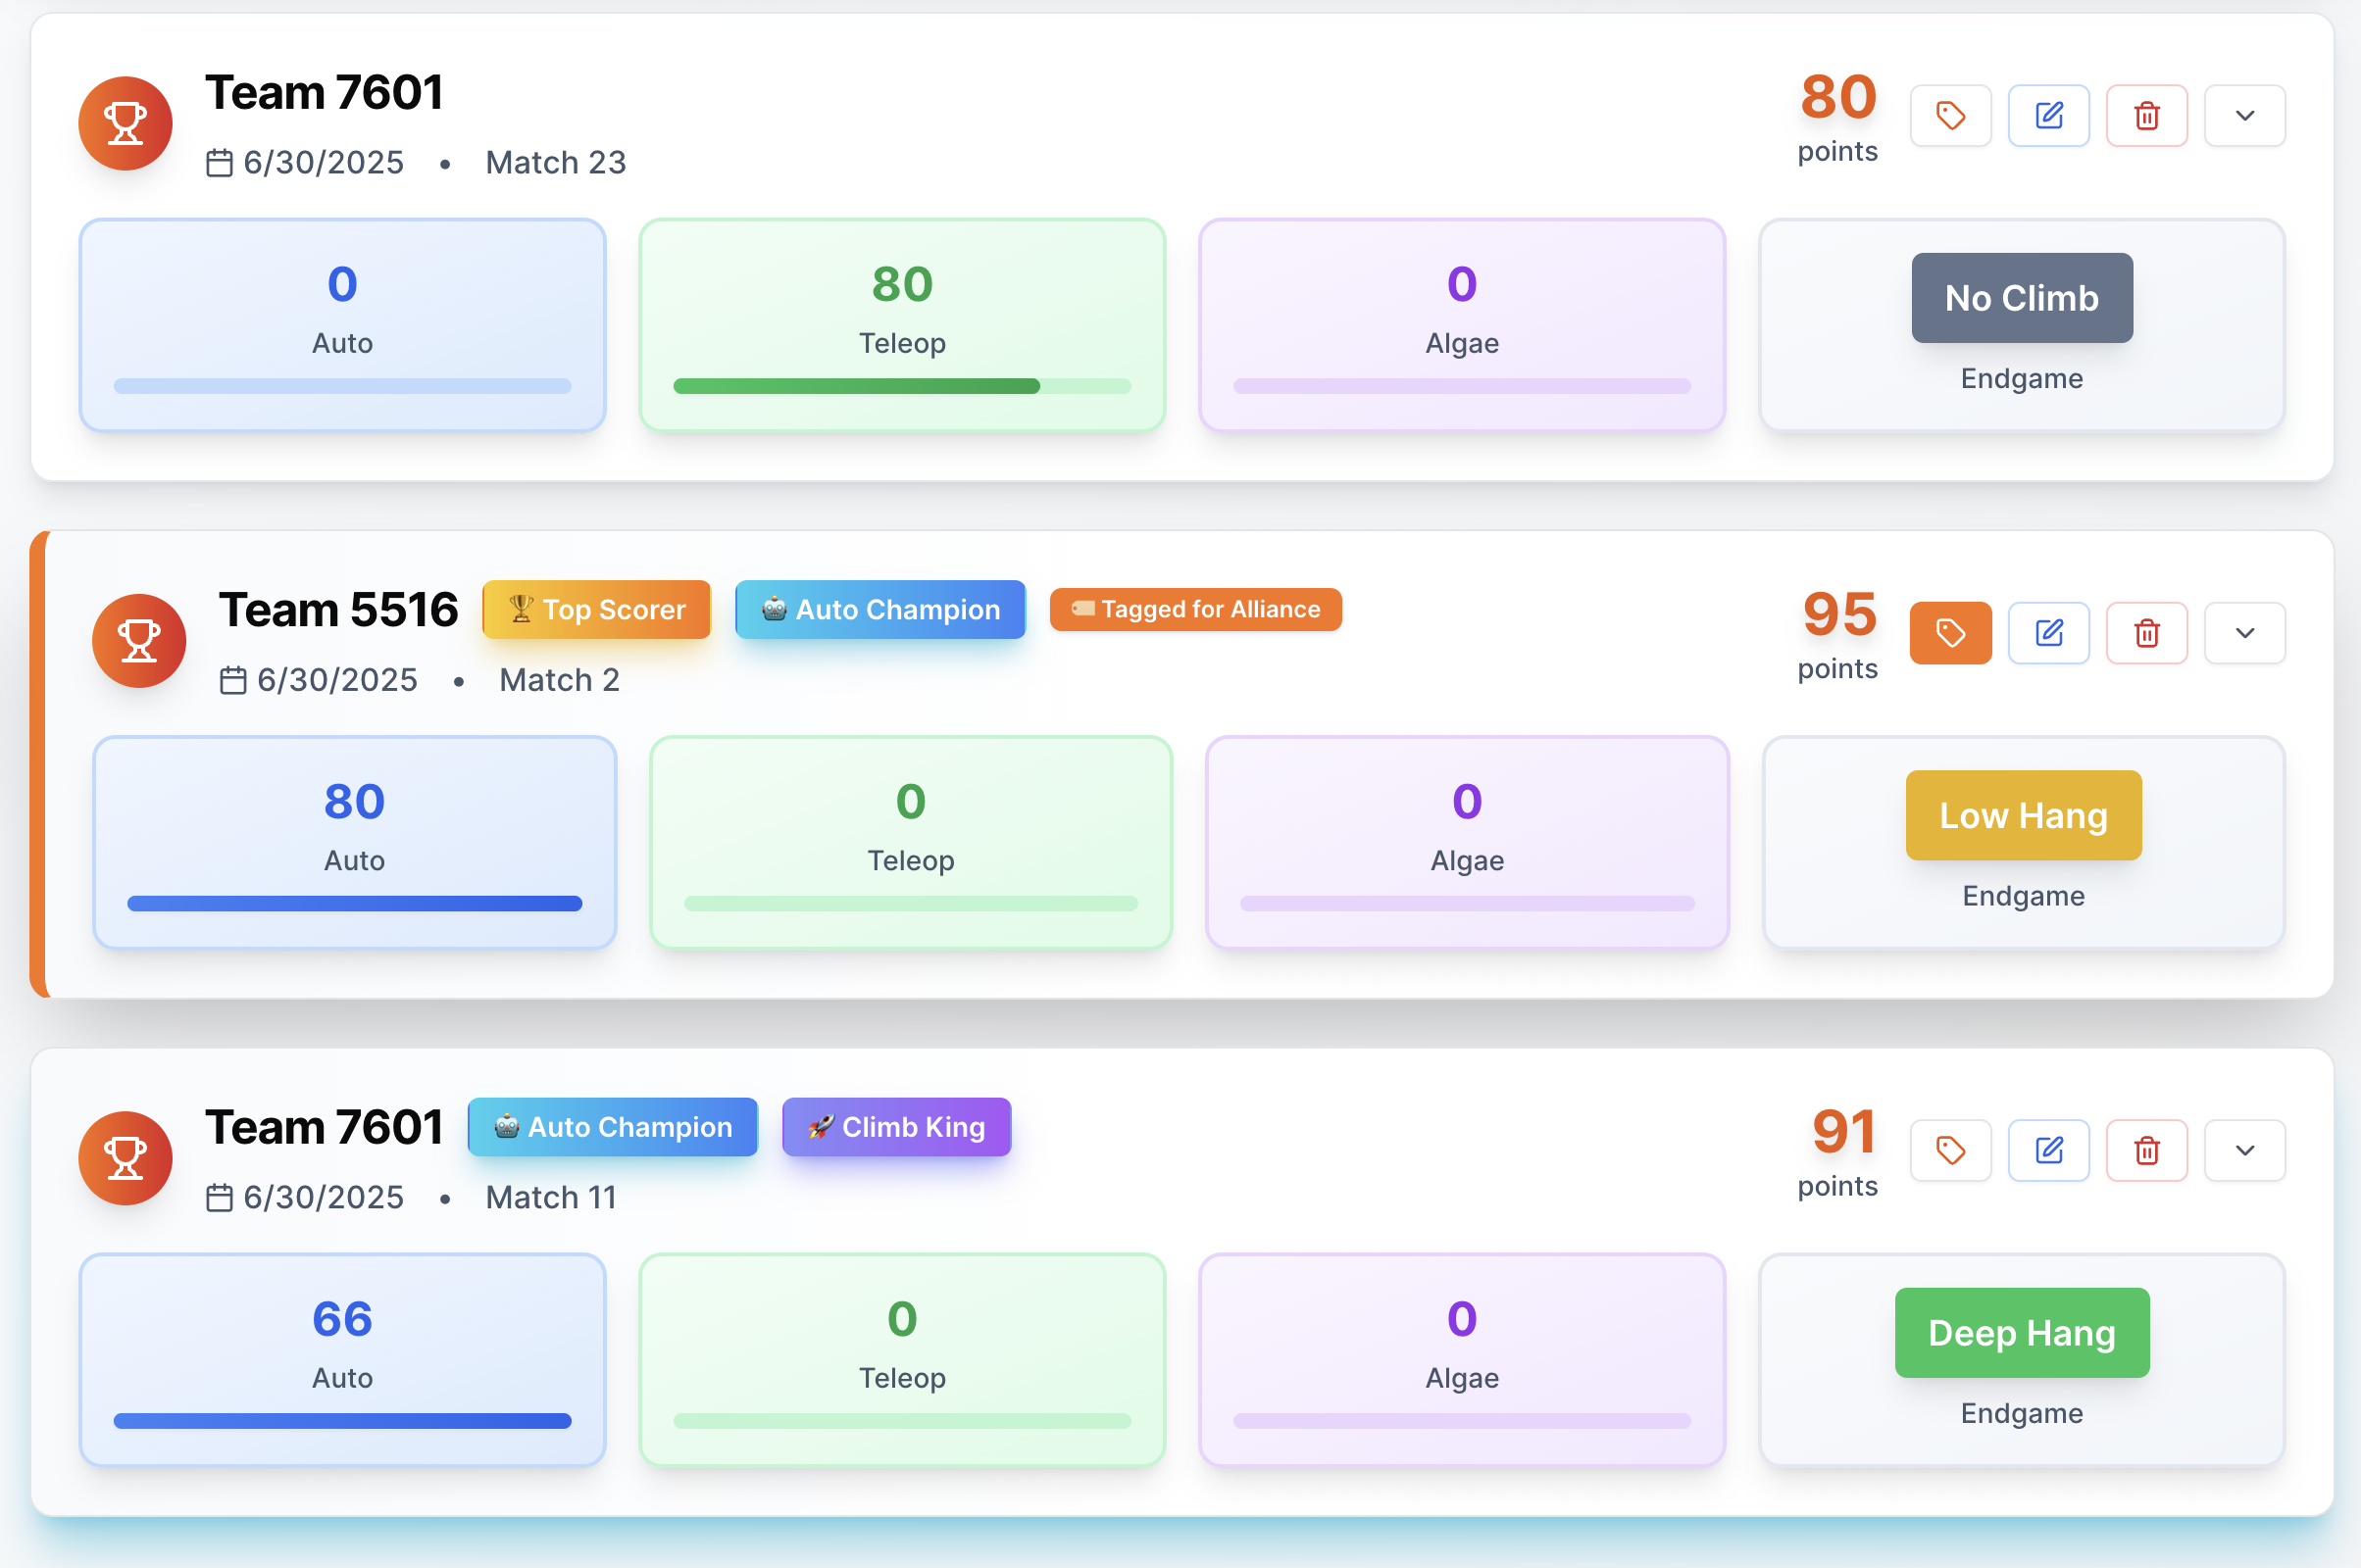Viewport: 2361px width, 1568px height.
Task: Toggle alliance tag for Match 11 entry
Action: [x=1950, y=1150]
